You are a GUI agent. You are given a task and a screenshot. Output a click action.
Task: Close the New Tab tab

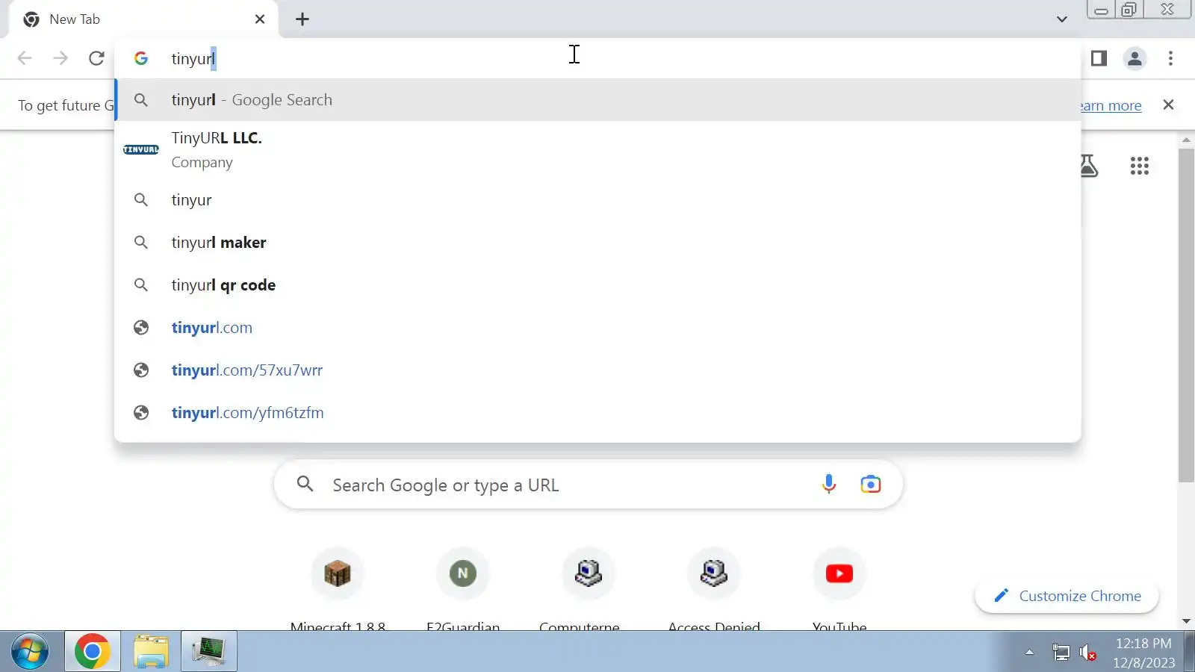(260, 19)
